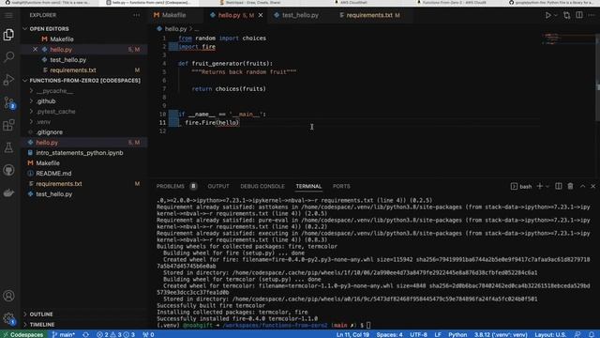
Task: Open the editor more actions menu
Action: point(592,15)
